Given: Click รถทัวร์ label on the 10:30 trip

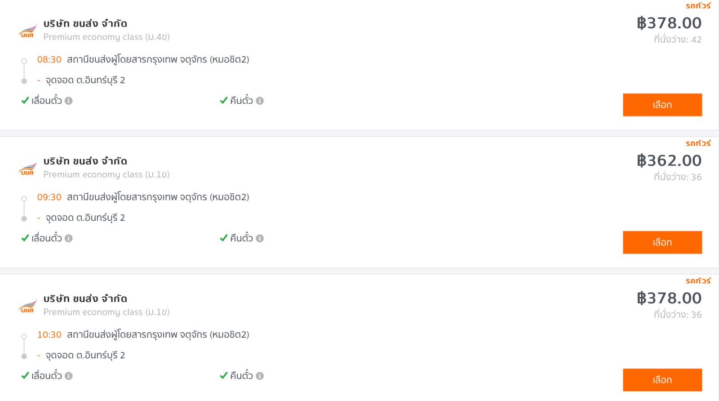Looking at the screenshot, I should (698, 281).
